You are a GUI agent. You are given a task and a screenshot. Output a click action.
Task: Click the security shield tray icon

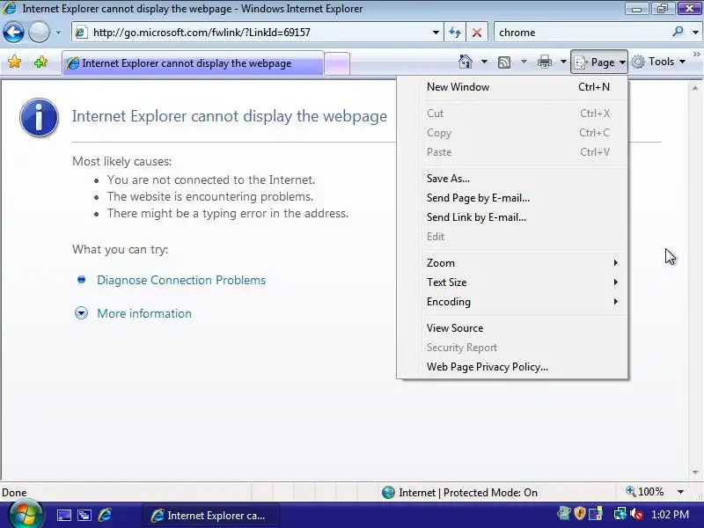tap(580, 513)
